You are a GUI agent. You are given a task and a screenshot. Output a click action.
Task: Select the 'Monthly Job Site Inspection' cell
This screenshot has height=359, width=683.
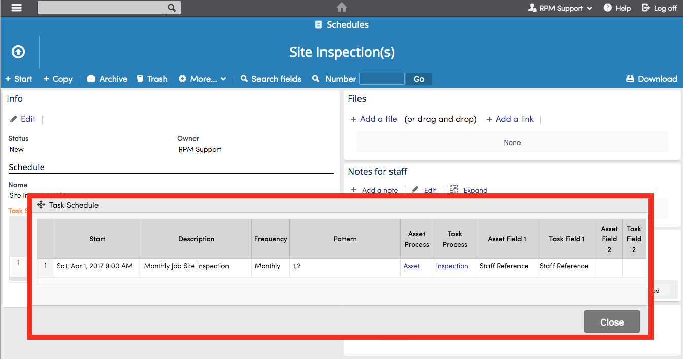pos(197,268)
